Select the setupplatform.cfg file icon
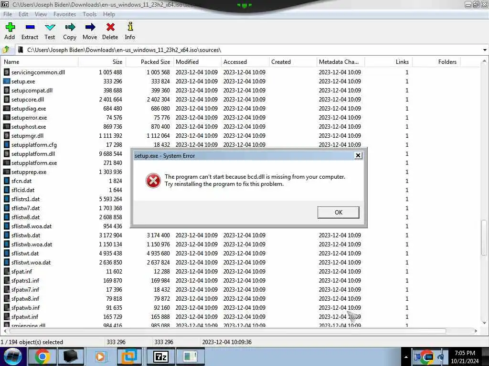489x366 pixels. pyautogui.click(x=7, y=145)
